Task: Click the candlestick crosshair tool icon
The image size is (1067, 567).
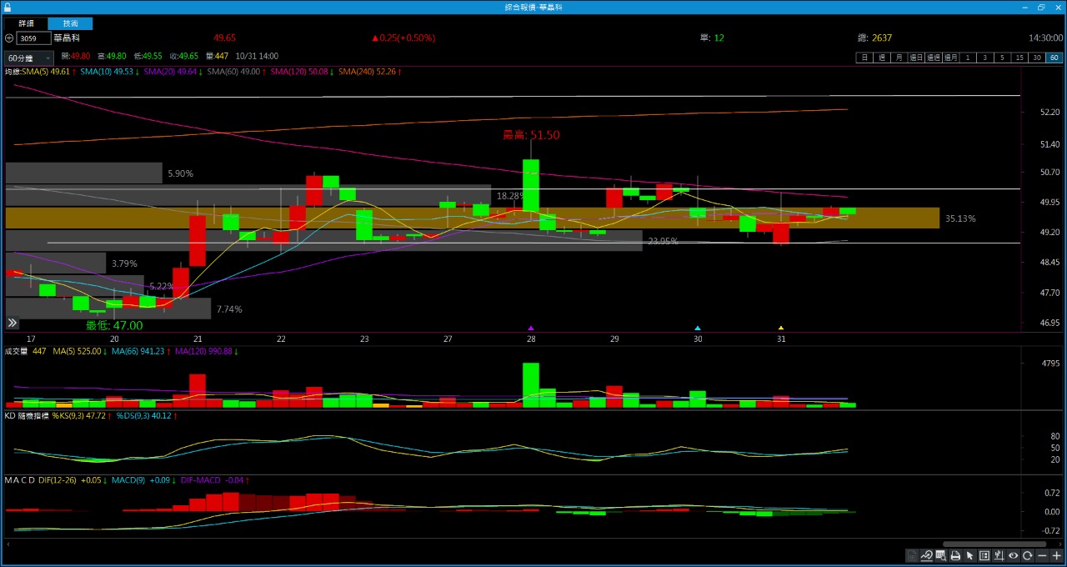Action: tap(999, 556)
